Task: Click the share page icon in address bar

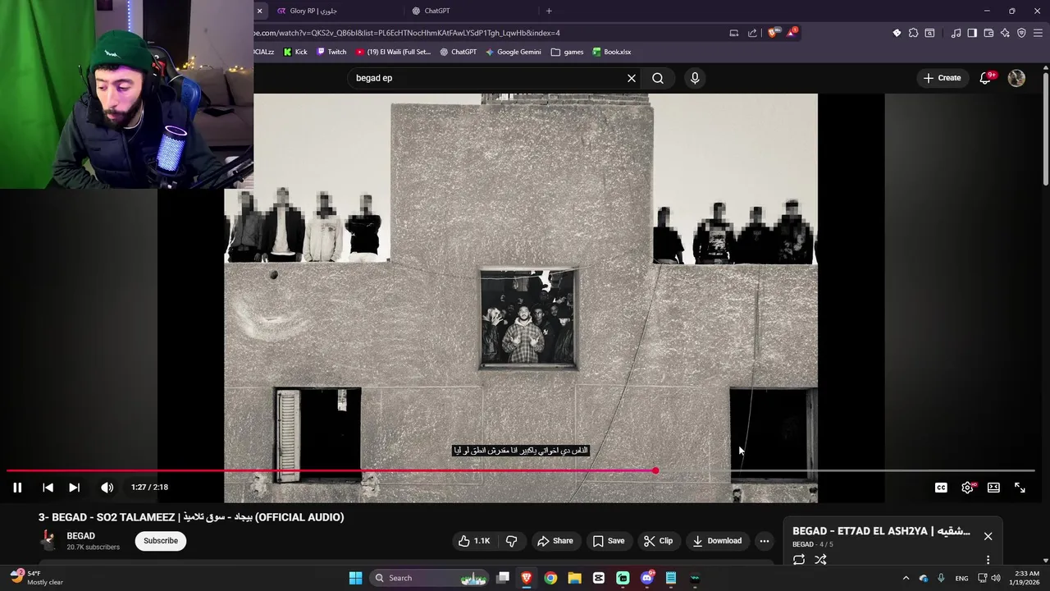Action: (752, 33)
